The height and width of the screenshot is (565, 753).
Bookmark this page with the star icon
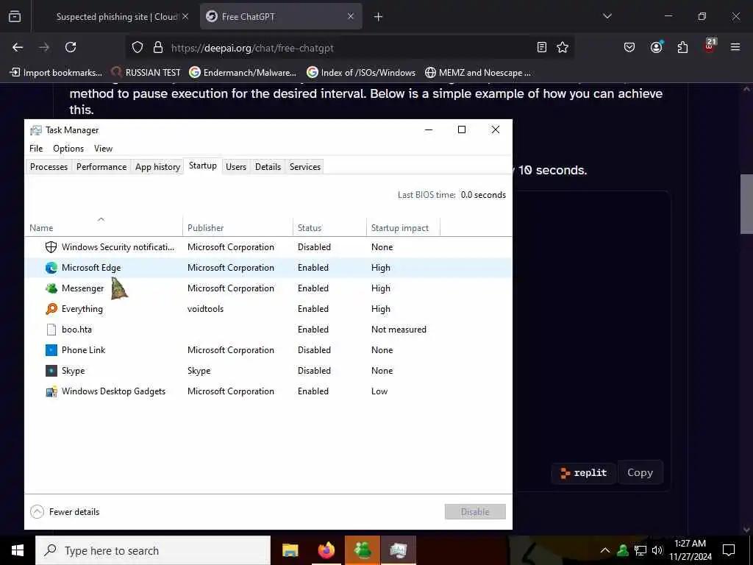tap(563, 47)
